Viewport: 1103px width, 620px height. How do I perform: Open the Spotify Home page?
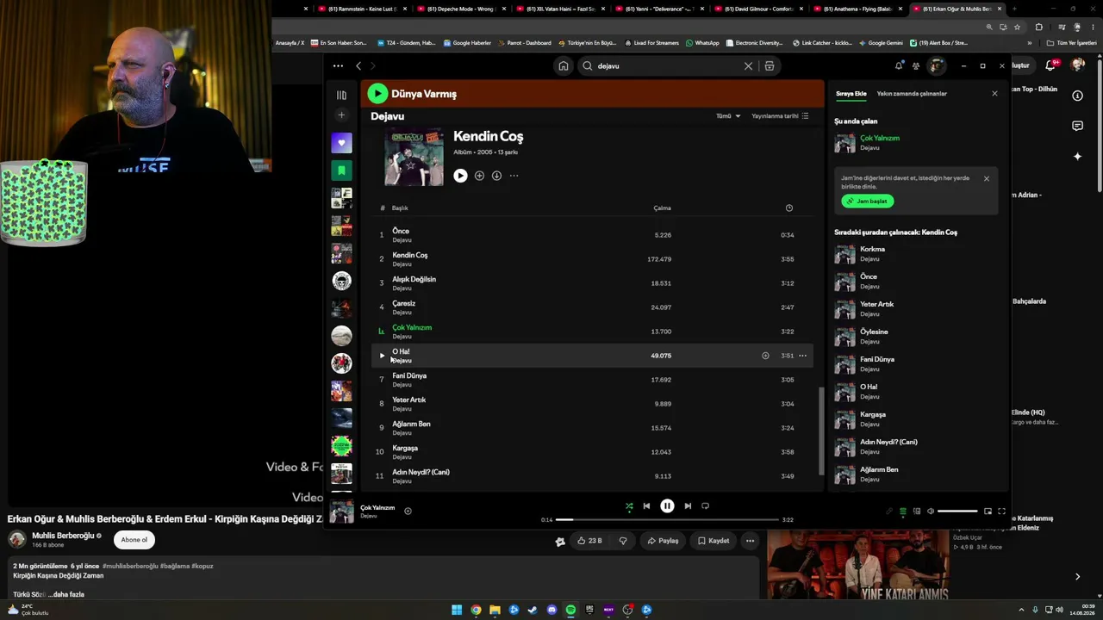pyautogui.click(x=564, y=65)
